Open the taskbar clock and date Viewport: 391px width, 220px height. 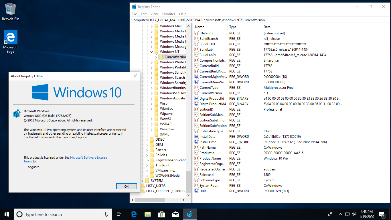(x=366, y=214)
